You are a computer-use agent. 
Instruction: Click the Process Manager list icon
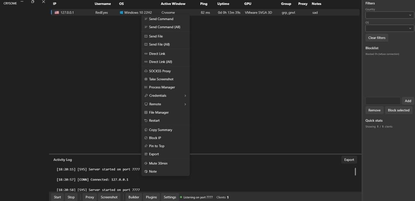pyautogui.click(x=146, y=87)
